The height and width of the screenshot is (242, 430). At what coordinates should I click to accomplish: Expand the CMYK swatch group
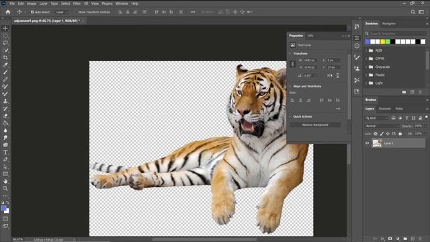366,58
